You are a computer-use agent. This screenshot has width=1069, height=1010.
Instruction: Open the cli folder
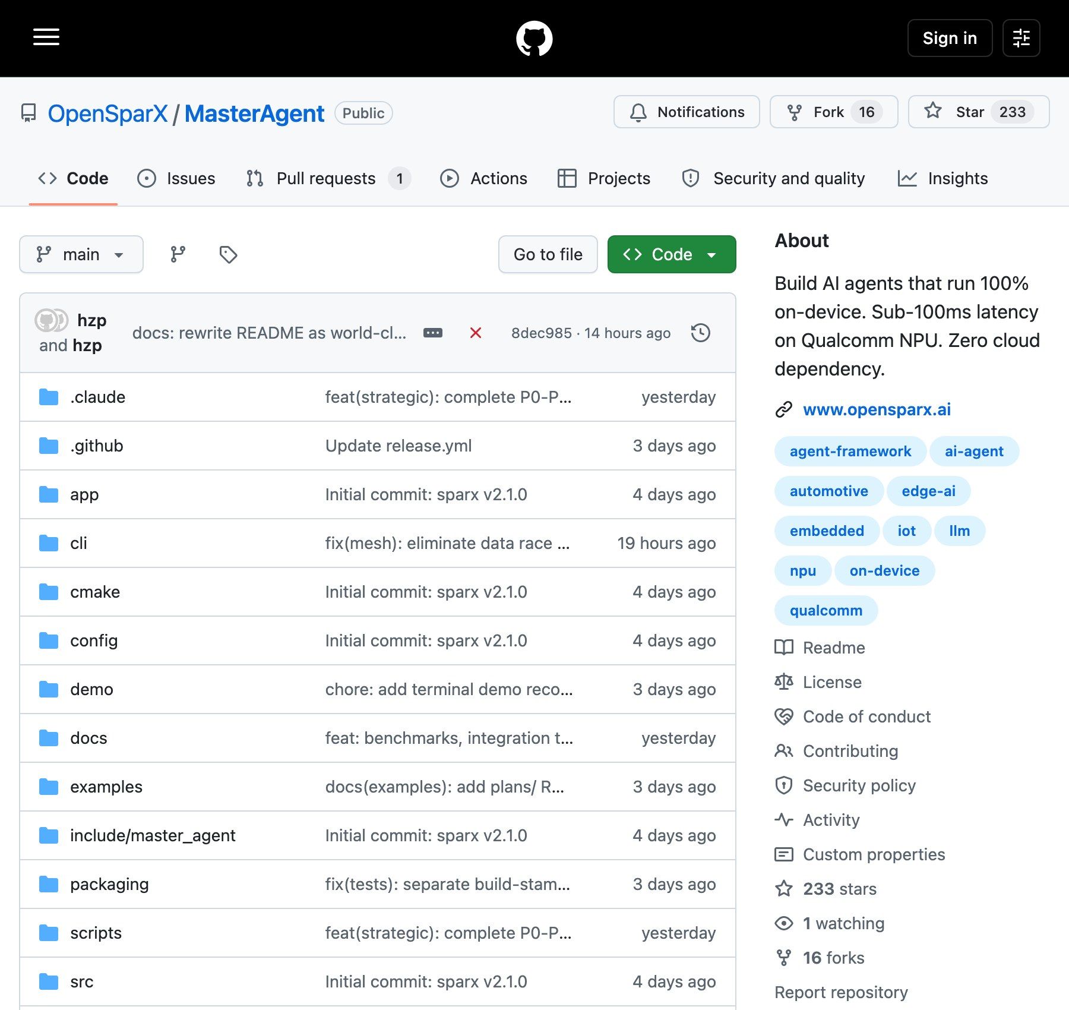click(78, 543)
